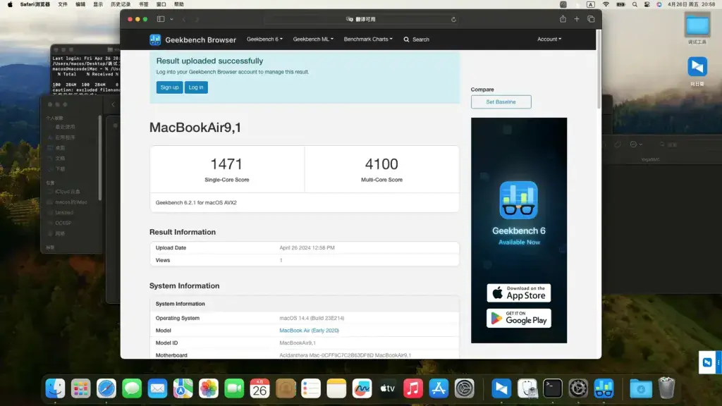Open Spotlight search in the menu bar
This screenshot has width=722, height=406.
635,5
